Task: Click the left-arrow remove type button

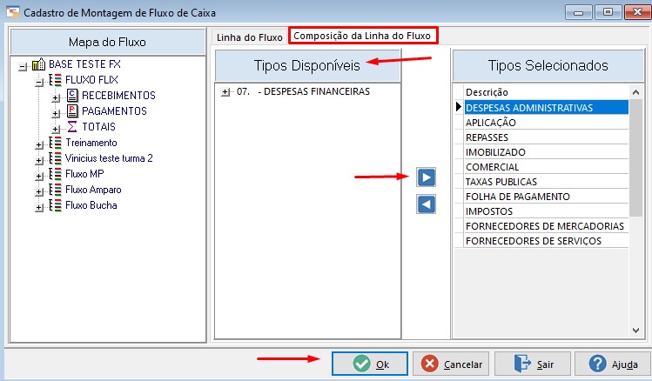Action: 427,204
